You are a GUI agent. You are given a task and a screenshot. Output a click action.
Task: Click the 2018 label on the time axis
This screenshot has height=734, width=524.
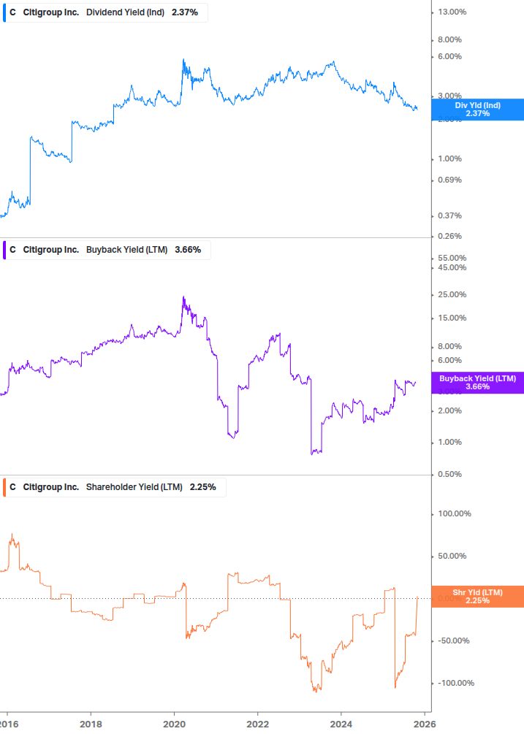[x=91, y=725]
